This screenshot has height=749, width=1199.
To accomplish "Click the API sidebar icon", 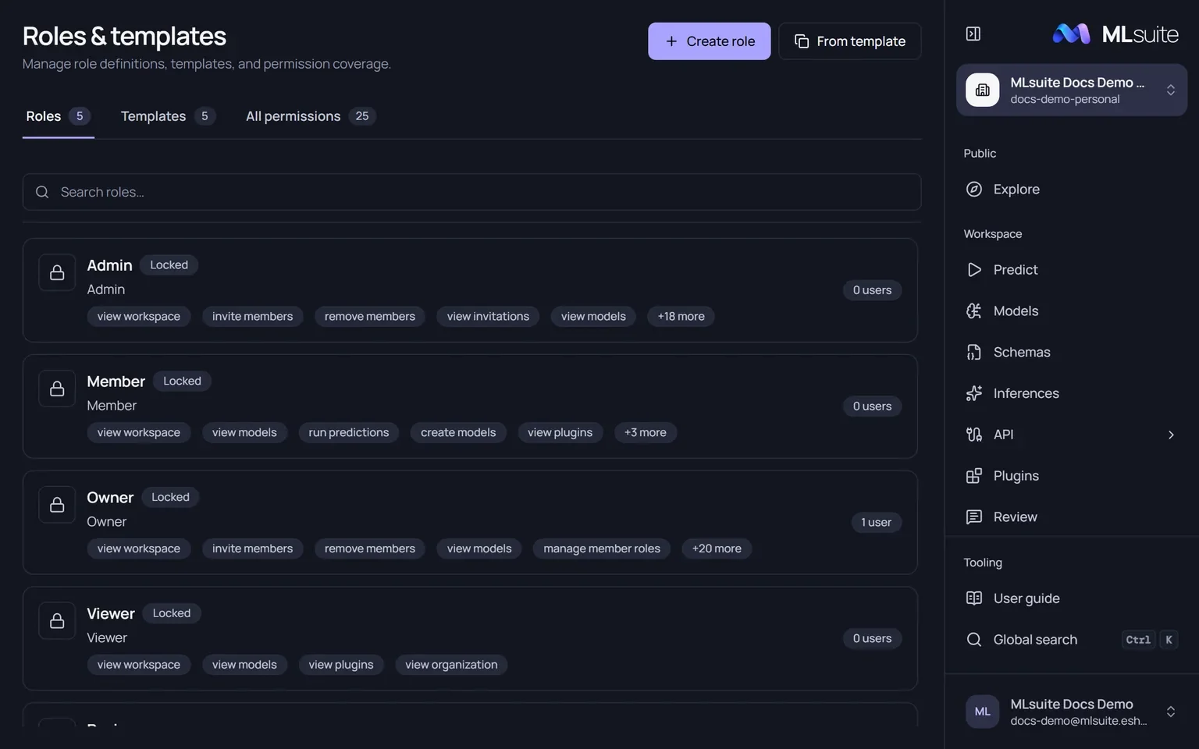I will 974,435.
